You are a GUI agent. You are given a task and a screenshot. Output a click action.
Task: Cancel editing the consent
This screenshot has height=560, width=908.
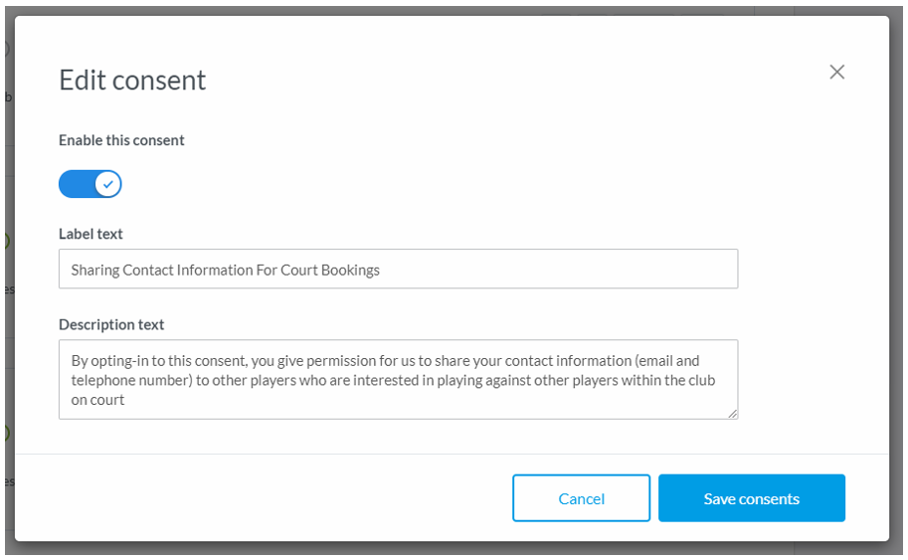click(x=582, y=498)
